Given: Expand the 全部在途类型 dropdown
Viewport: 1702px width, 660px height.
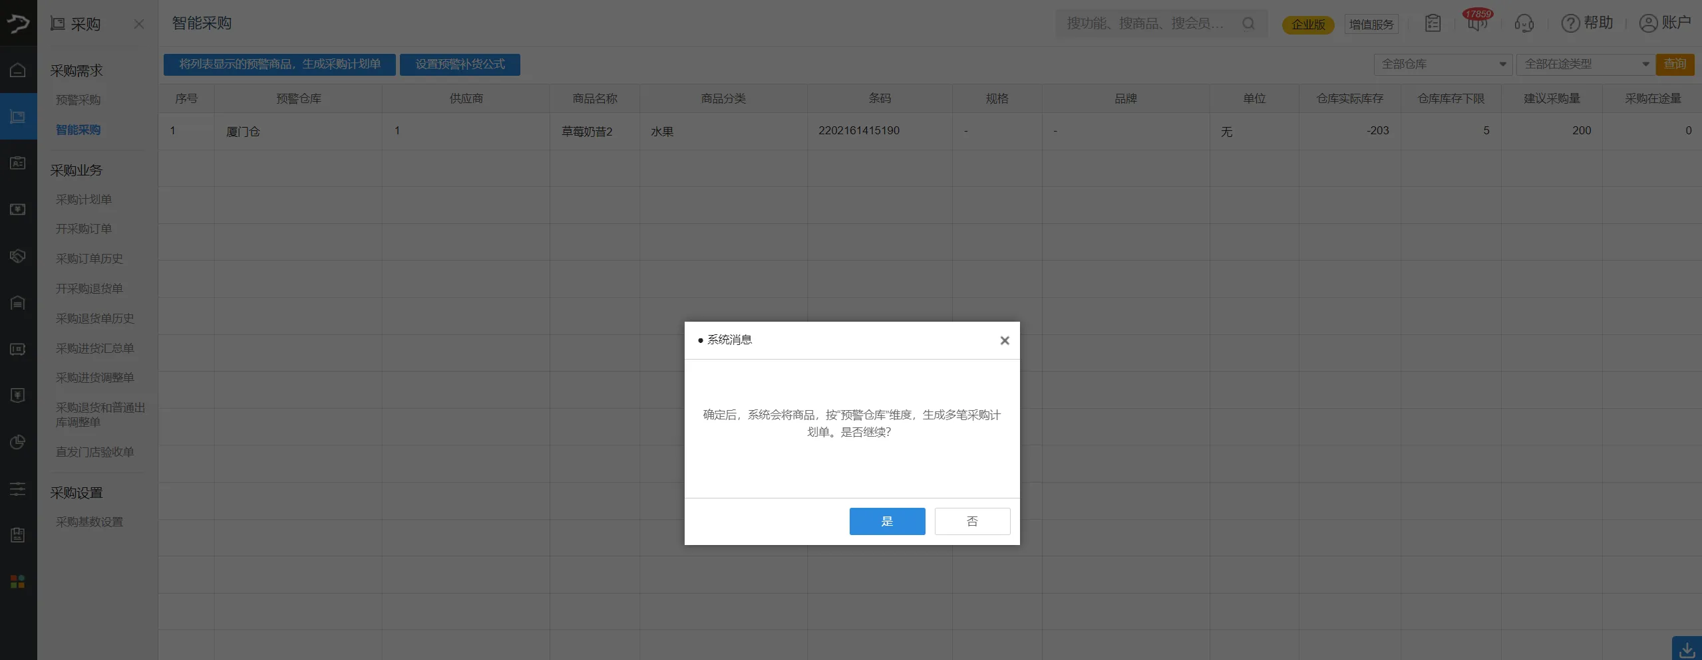Looking at the screenshot, I should [1586, 64].
